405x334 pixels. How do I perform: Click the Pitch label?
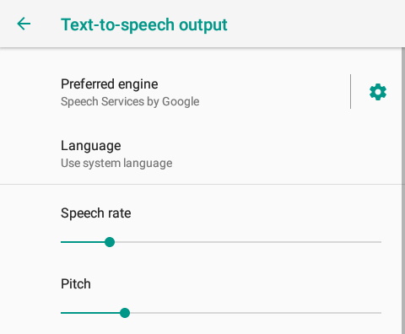click(76, 283)
